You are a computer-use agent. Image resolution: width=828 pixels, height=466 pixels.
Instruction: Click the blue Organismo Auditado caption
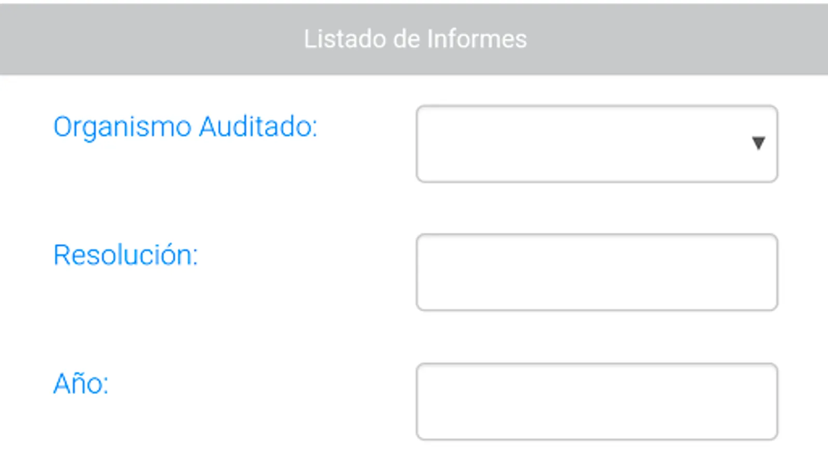click(185, 127)
